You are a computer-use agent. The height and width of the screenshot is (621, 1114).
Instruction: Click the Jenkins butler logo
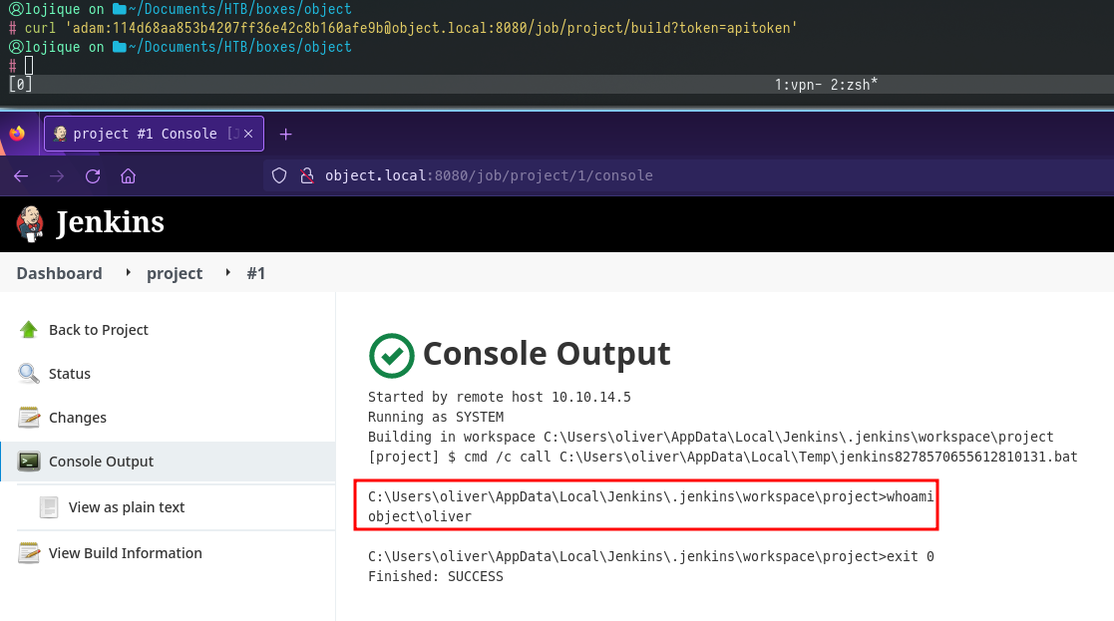pyautogui.click(x=31, y=222)
